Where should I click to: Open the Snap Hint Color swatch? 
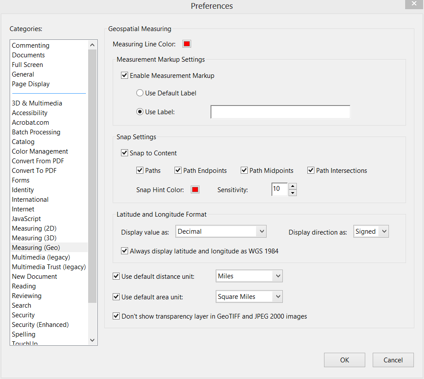click(x=195, y=189)
